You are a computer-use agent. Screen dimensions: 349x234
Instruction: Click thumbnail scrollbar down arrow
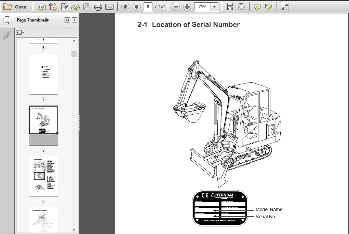[x=74, y=230]
